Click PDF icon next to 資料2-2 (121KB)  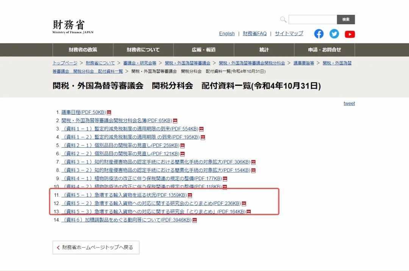182,154
